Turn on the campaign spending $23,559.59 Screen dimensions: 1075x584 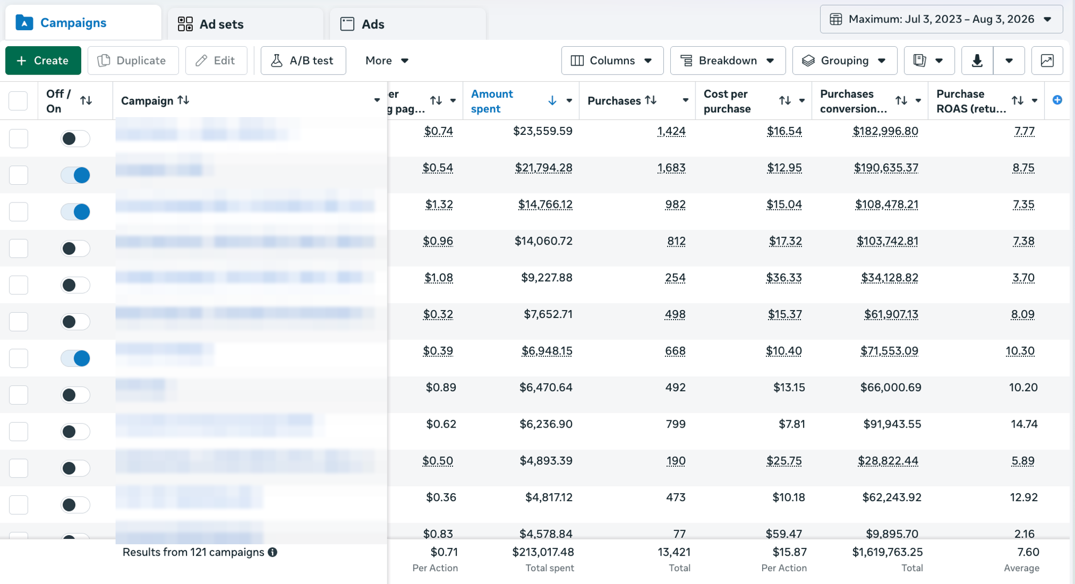(75, 139)
